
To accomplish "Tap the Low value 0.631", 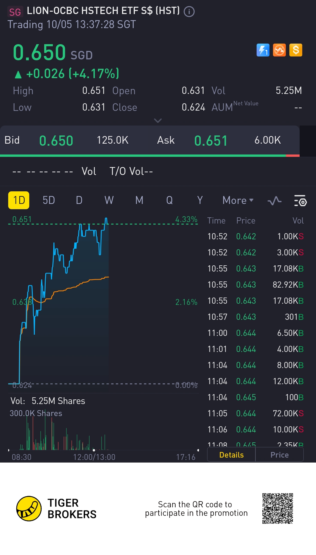I will 94,107.
